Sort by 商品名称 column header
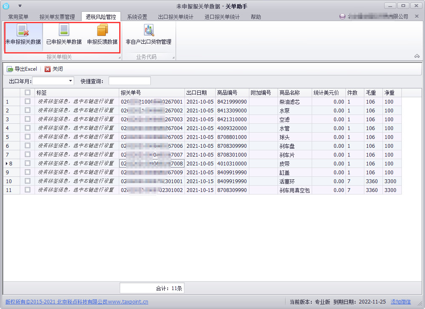Screen dimensions: 425x309 (x=295, y=93)
